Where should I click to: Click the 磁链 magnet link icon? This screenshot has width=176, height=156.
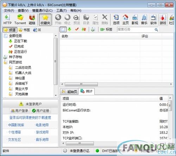pyautogui.click(x=32, y=20)
